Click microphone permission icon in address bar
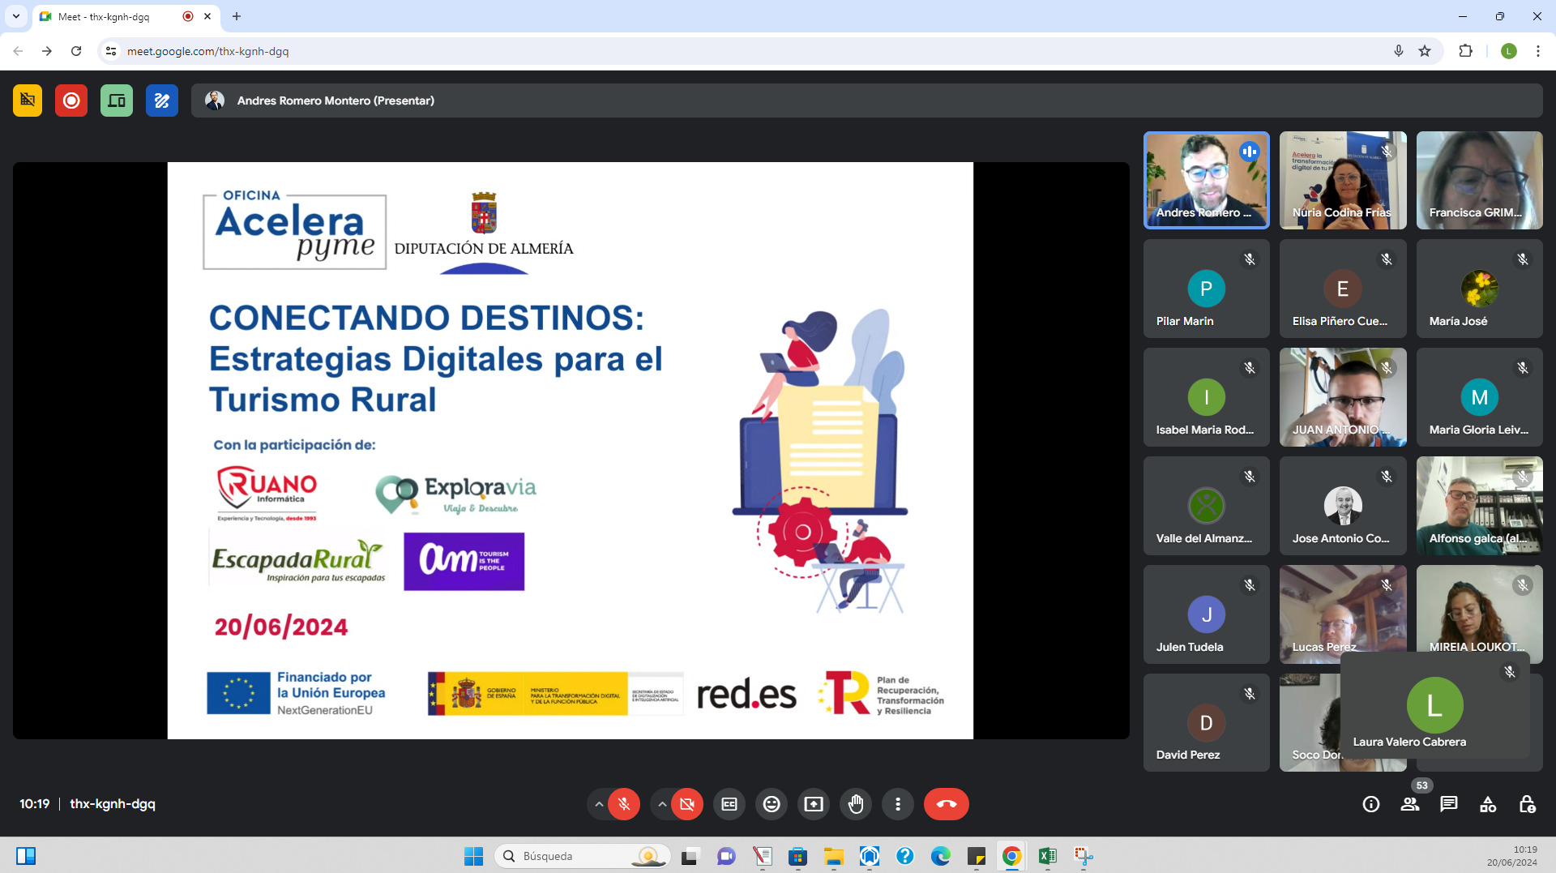Screen dimensions: 1556x873 tap(1399, 51)
